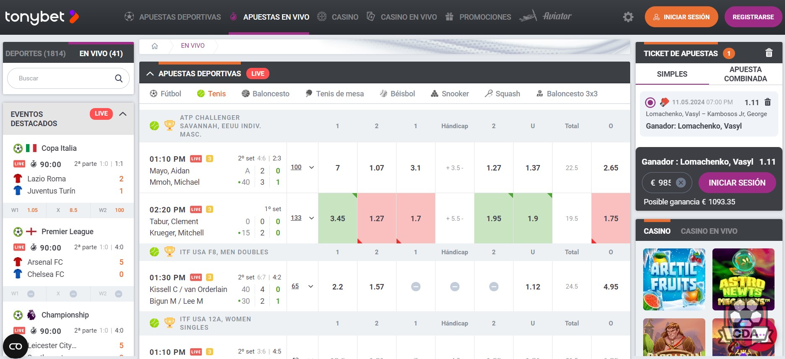The height and width of the screenshot is (359, 785).
Task: Switch to En Vivo (41) tab
Action: 101,54
